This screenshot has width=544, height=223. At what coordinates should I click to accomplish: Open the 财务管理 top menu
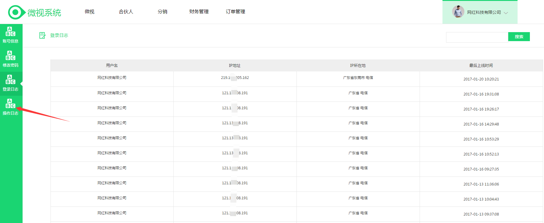click(x=199, y=12)
